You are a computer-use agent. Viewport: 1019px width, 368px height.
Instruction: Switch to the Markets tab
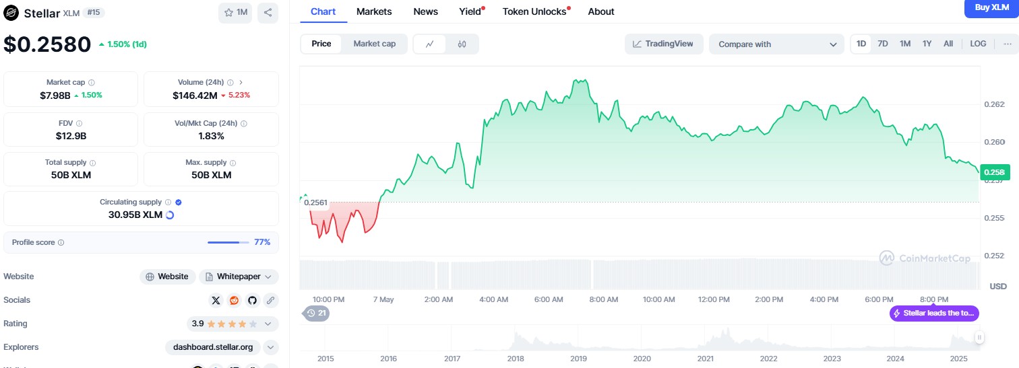pos(374,11)
